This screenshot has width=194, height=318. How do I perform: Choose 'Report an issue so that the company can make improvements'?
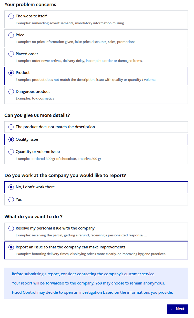coord(11,247)
